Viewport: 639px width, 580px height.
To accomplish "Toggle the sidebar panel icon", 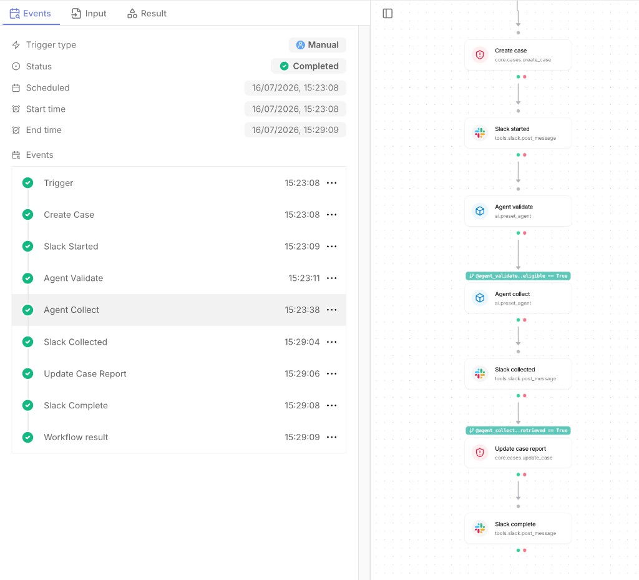I will click(x=388, y=14).
